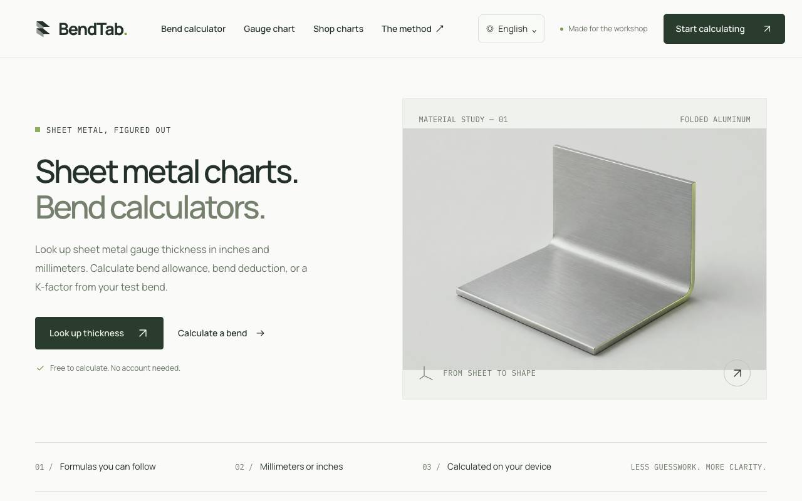Click arrow icon in Look up thickness
Image resolution: width=802 pixels, height=501 pixels.
point(143,333)
